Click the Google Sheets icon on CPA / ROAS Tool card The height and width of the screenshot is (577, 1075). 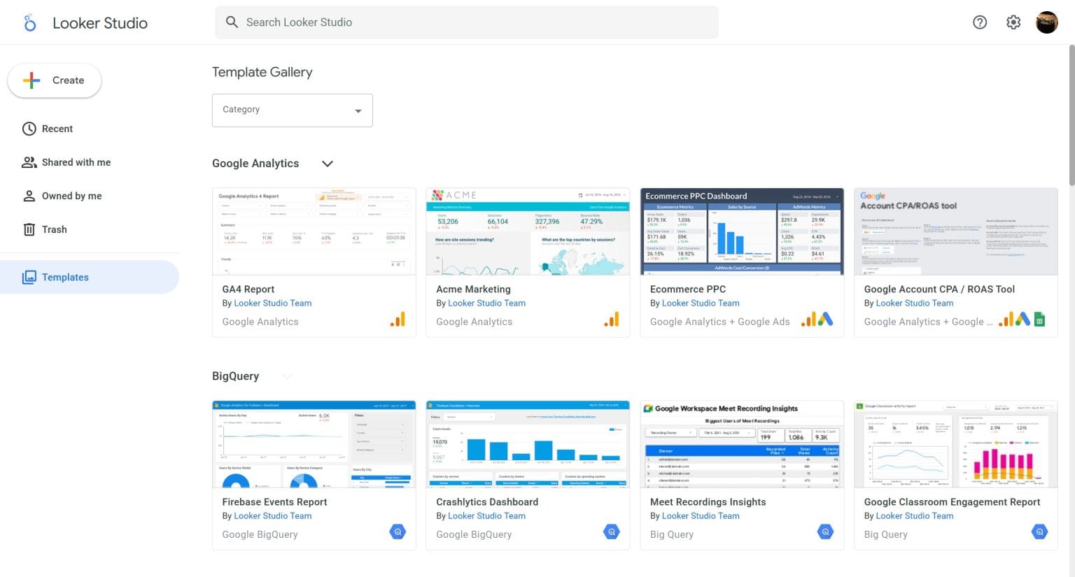(1040, 320)
